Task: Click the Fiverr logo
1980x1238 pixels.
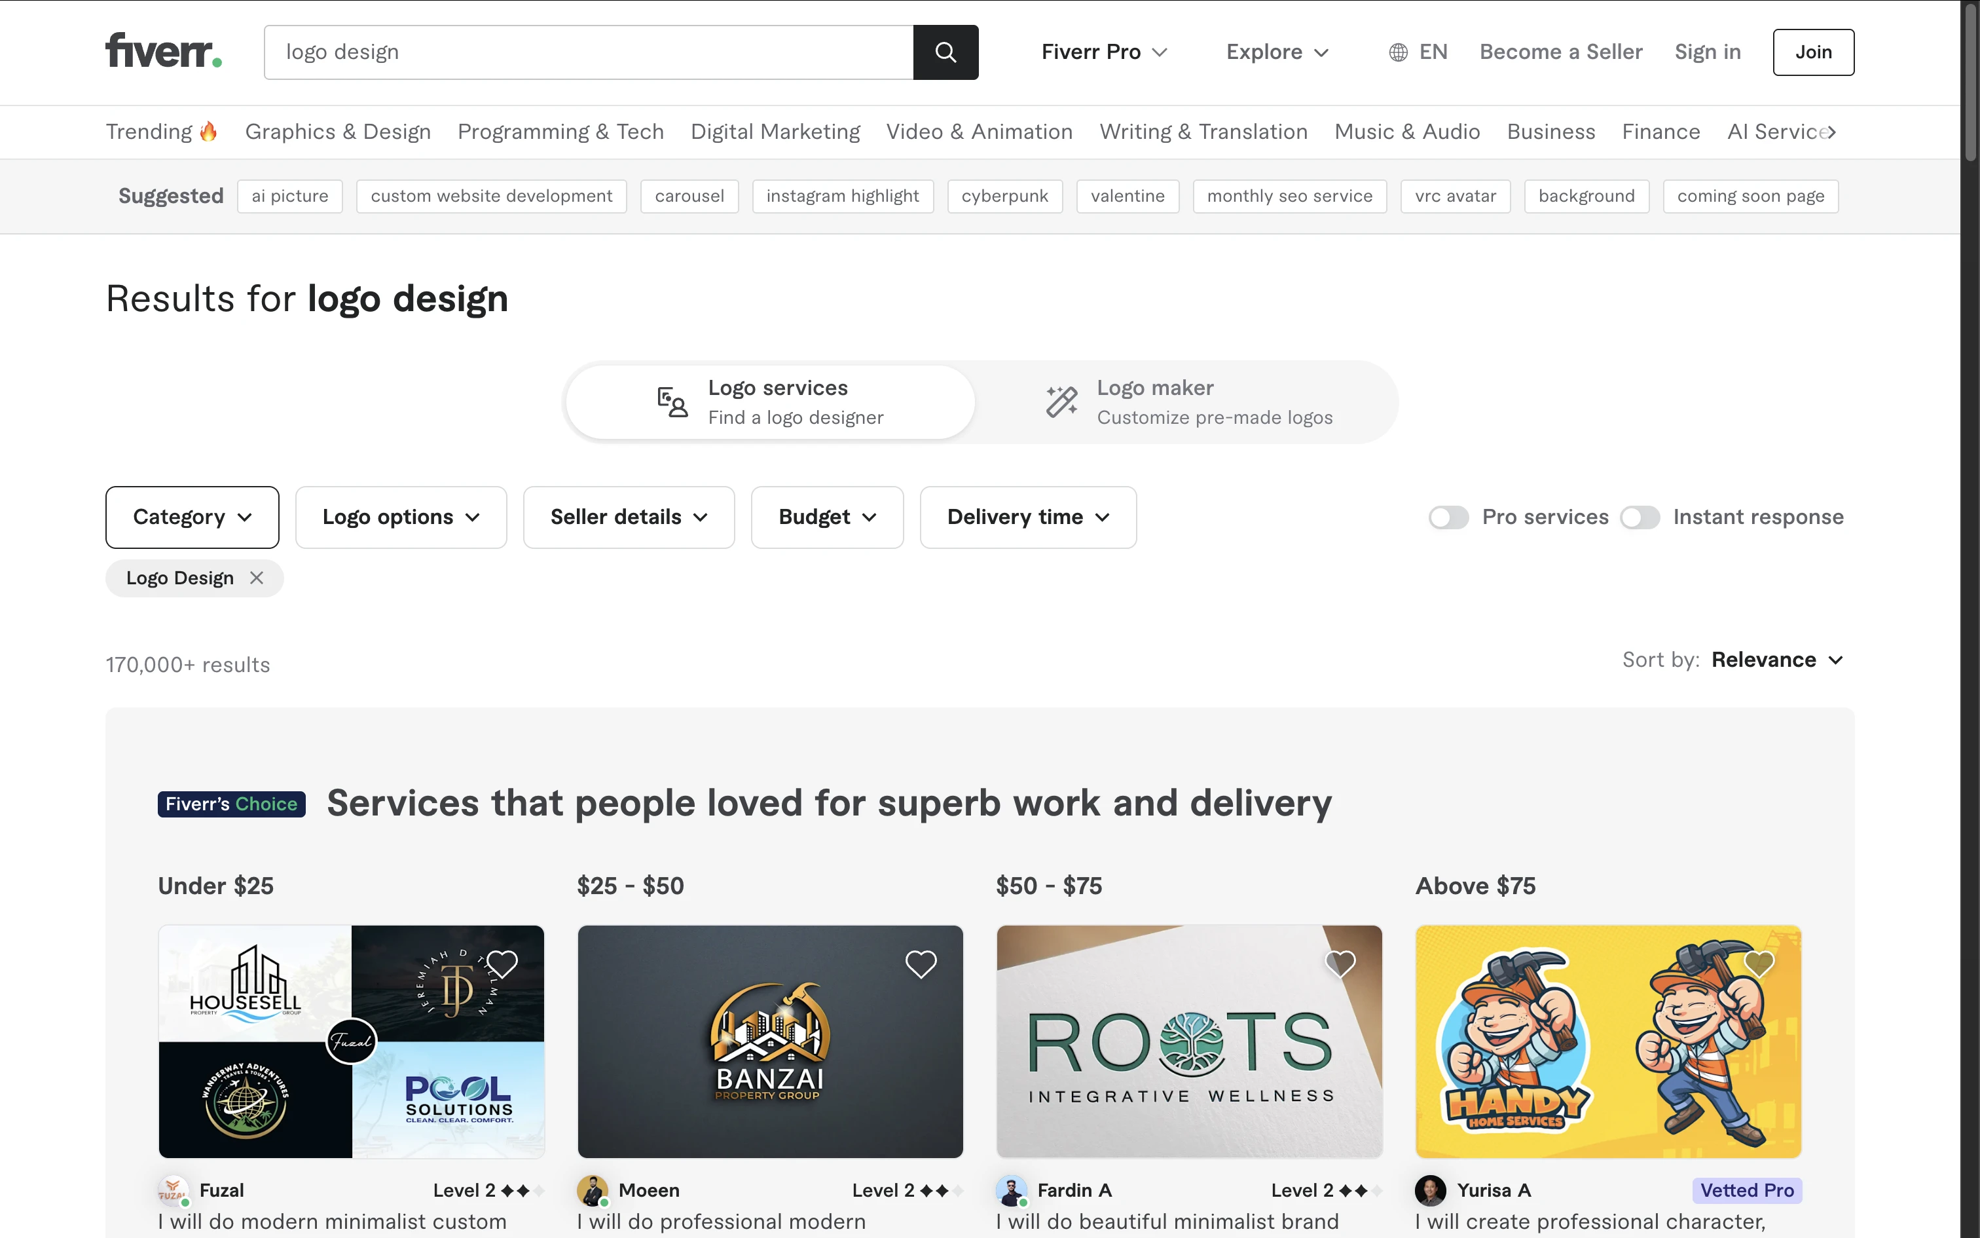Action: pos(162,51)
